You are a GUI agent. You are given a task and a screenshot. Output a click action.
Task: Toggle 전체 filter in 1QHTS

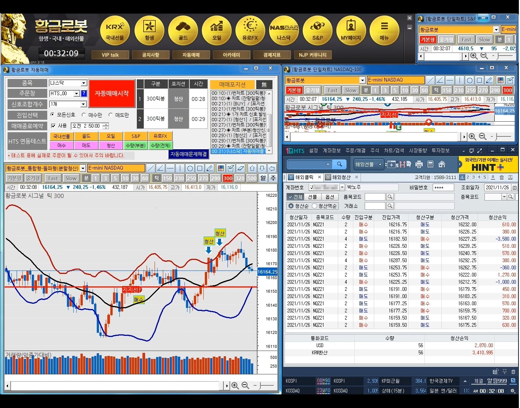(295, 197)
